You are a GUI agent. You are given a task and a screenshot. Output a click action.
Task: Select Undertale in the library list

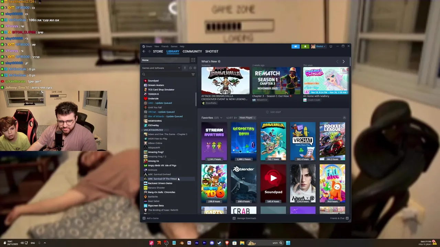point(153,98)
